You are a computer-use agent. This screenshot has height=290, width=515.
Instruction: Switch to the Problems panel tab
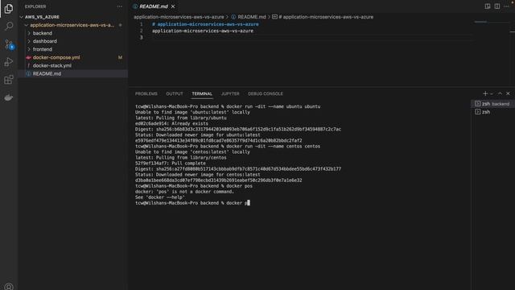146,93
